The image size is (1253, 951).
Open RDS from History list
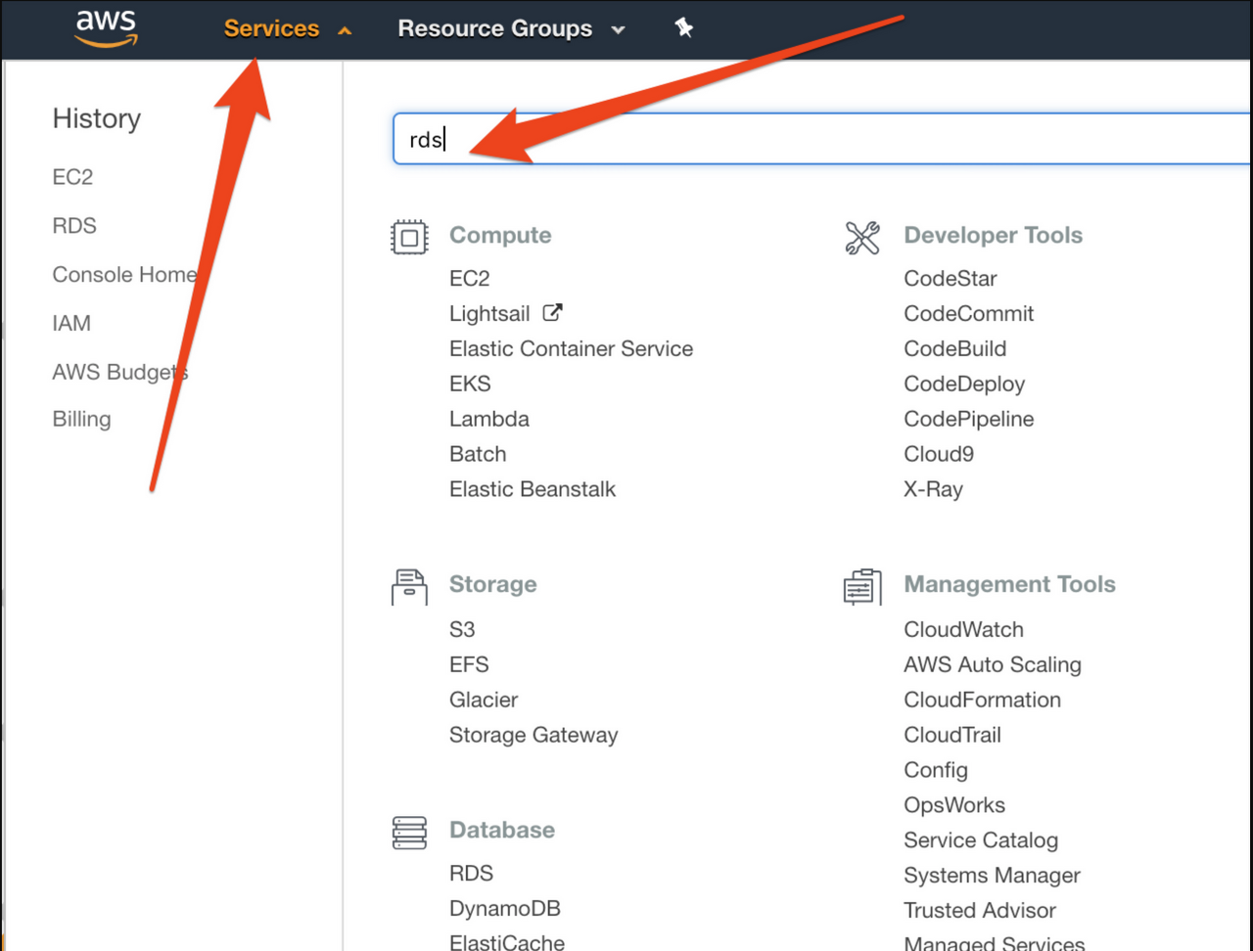pyautogui.click(x=74, y=226)
